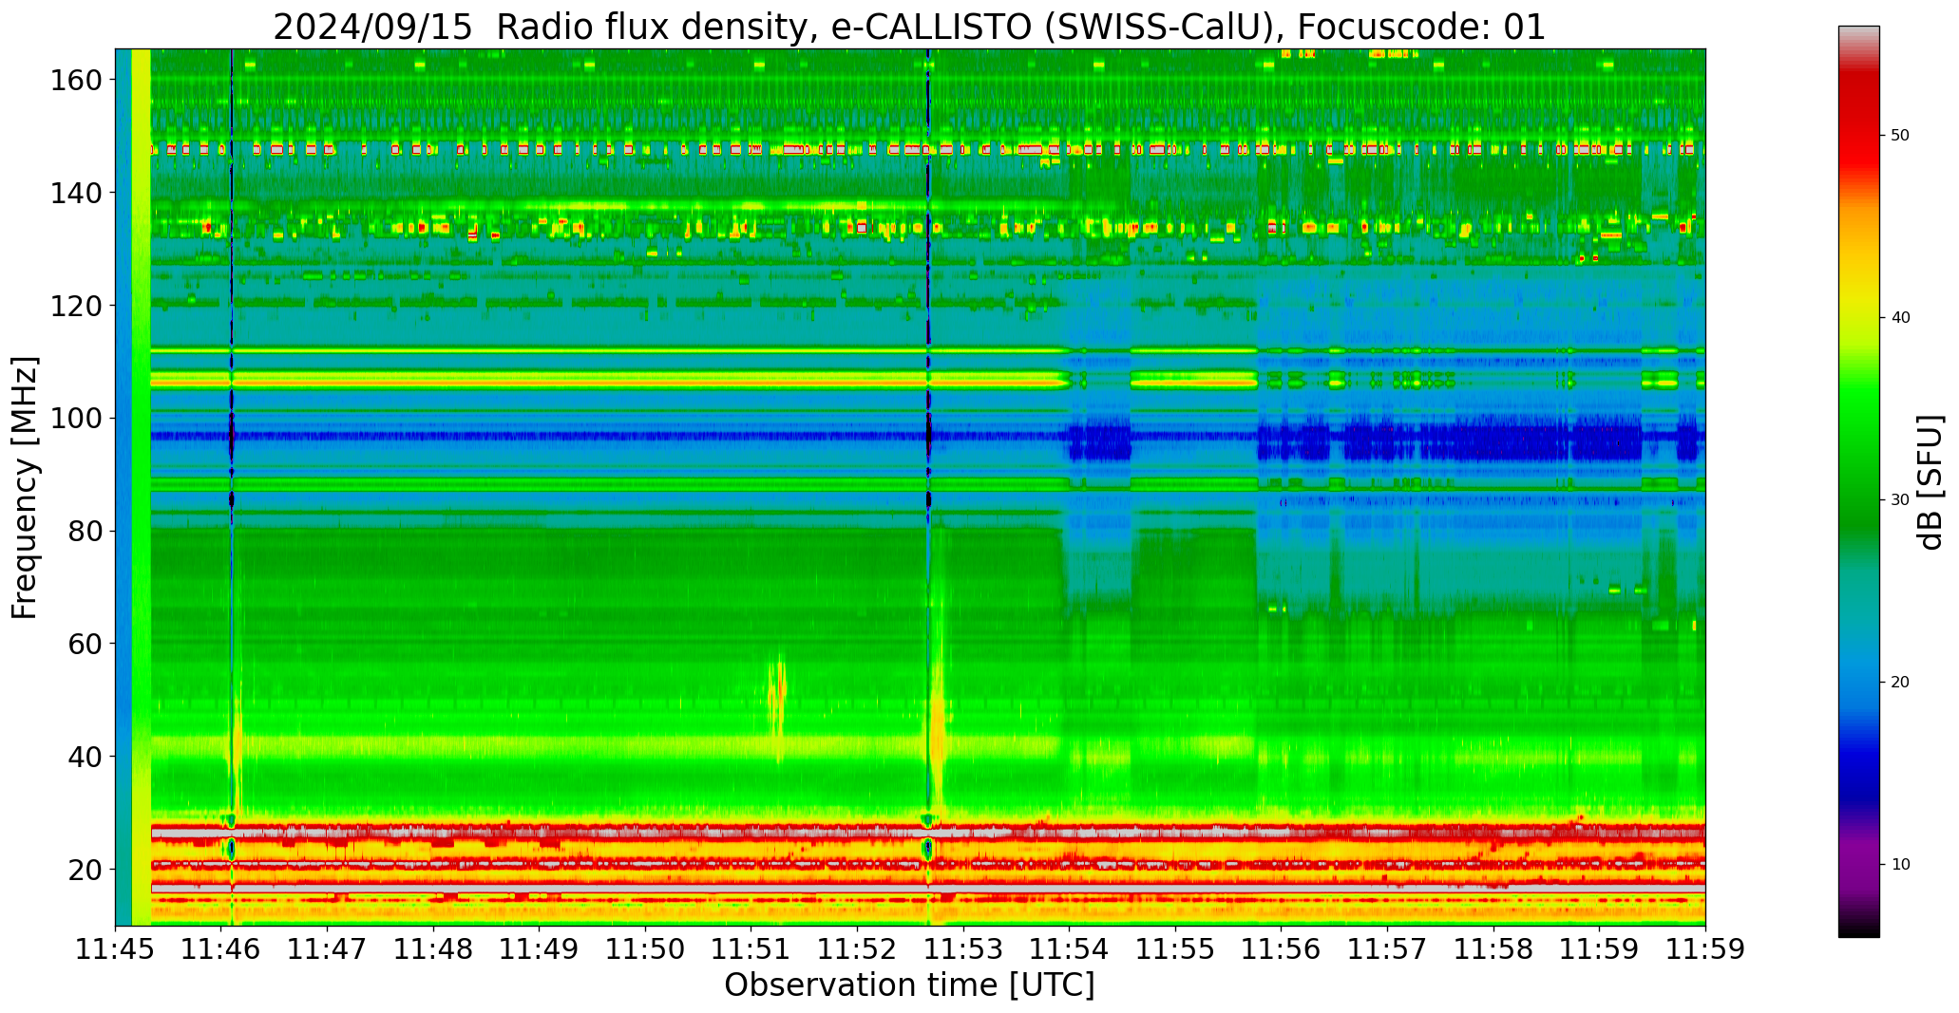
Task: Click the 11:54 time tick label
Action: [x=1069, y=949]
